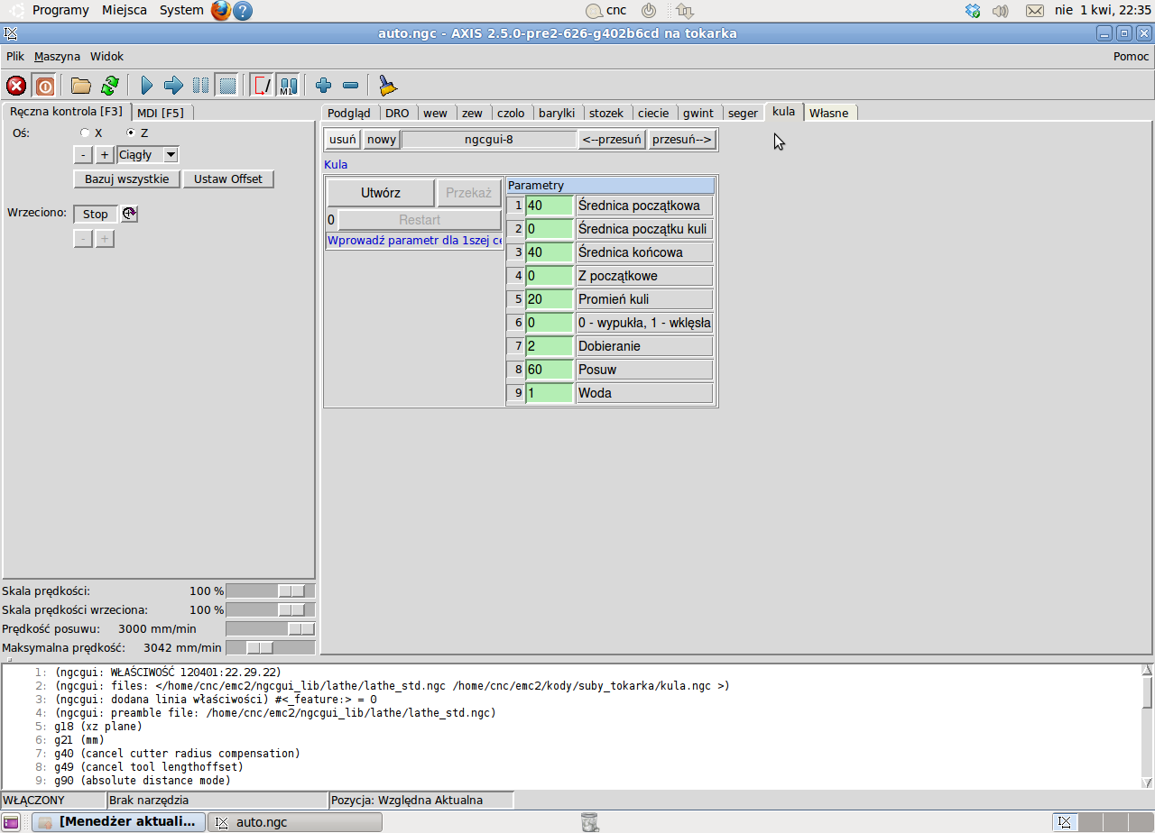Pause program execution
The image size is (1155, 833).
point(200,86)
